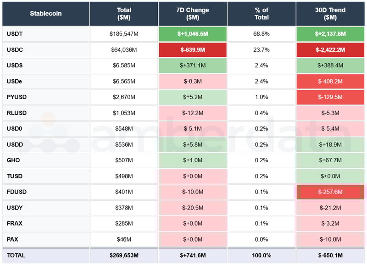
Task: Click the FDUSD dark red -$257.6M cell
Action: pos(331,192)
